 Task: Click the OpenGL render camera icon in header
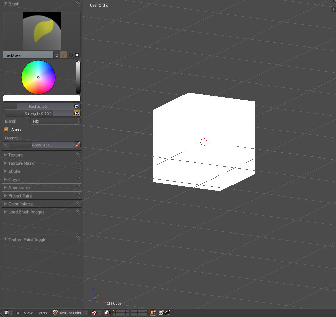click(161, 313)
